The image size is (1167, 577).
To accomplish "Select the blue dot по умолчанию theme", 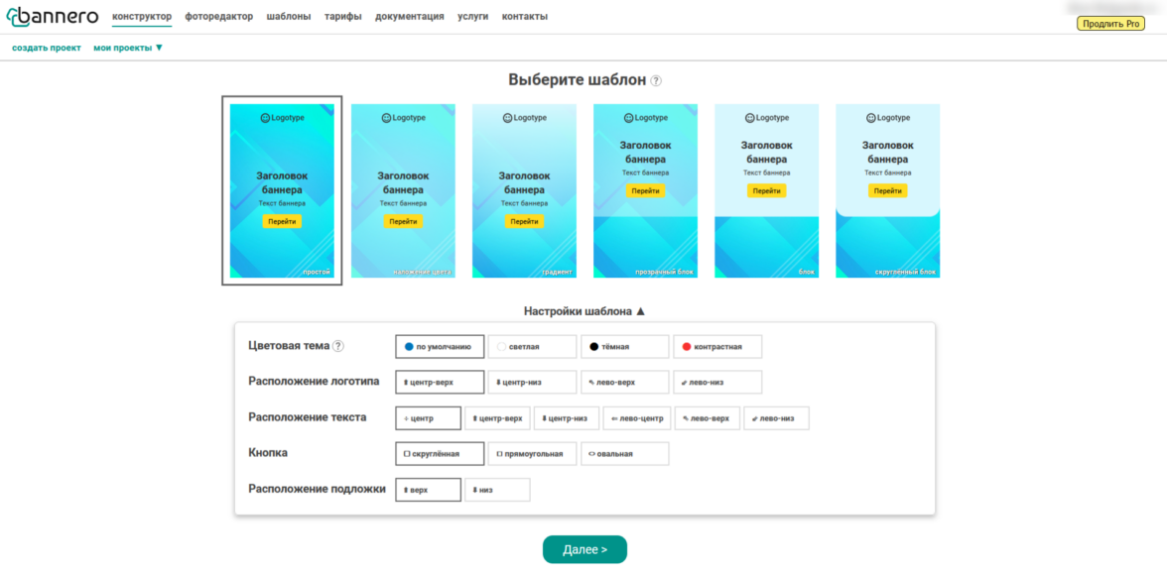I will [439, 347].
